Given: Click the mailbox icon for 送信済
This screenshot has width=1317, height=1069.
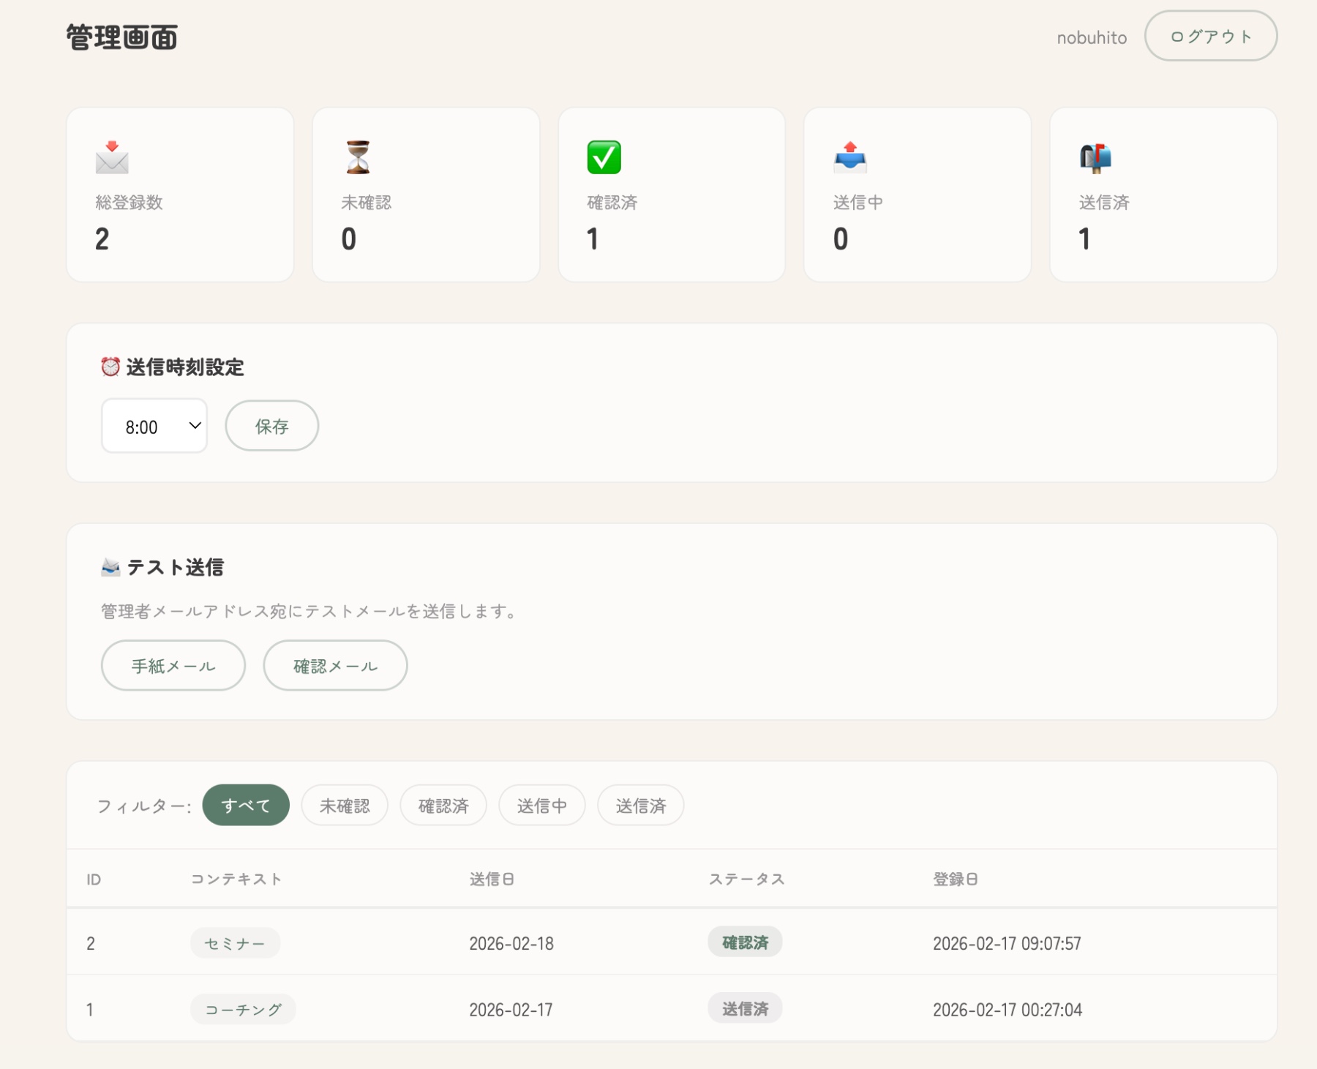Looking at the screenshot, I should tap(1095, 157).
